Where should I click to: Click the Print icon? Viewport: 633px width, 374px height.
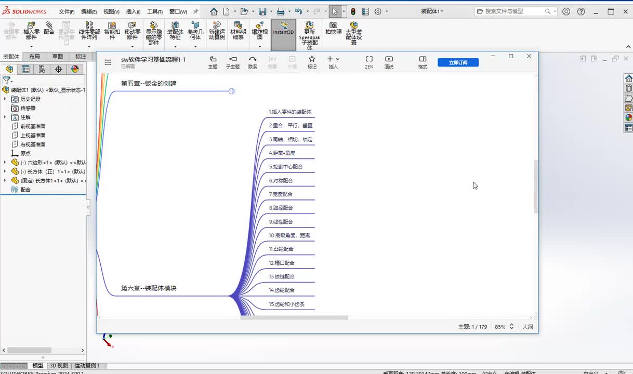pyautogui.click(x=281, y=11)
